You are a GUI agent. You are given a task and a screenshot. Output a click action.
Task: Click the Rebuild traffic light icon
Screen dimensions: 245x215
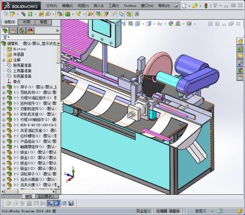(206, 6)
